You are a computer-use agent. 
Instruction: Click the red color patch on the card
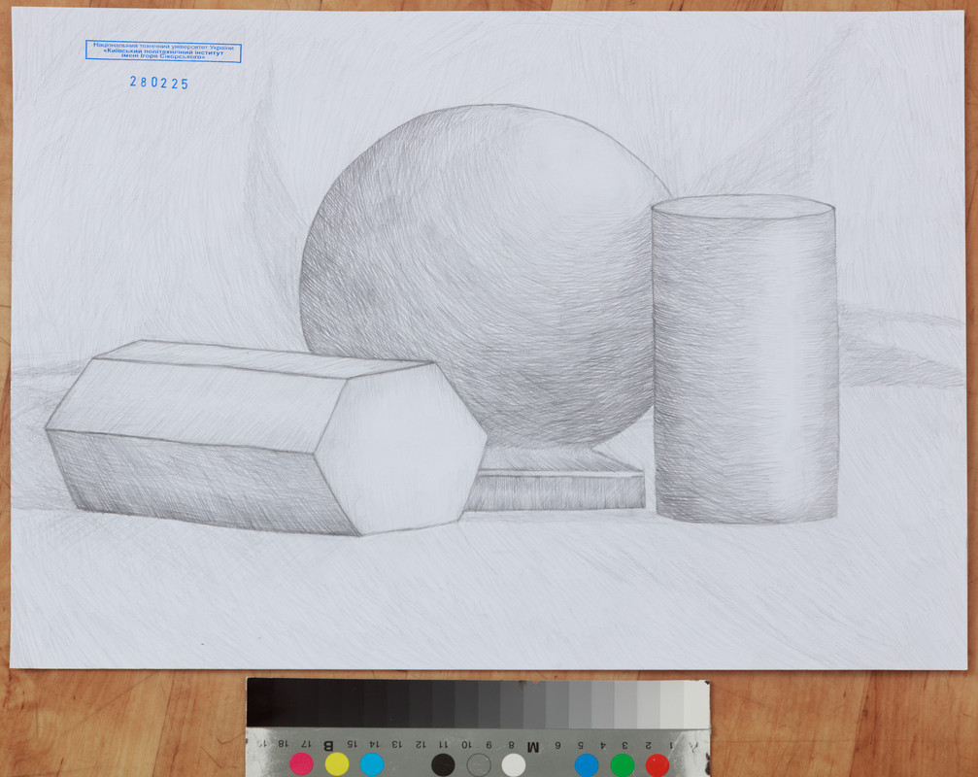657,764
